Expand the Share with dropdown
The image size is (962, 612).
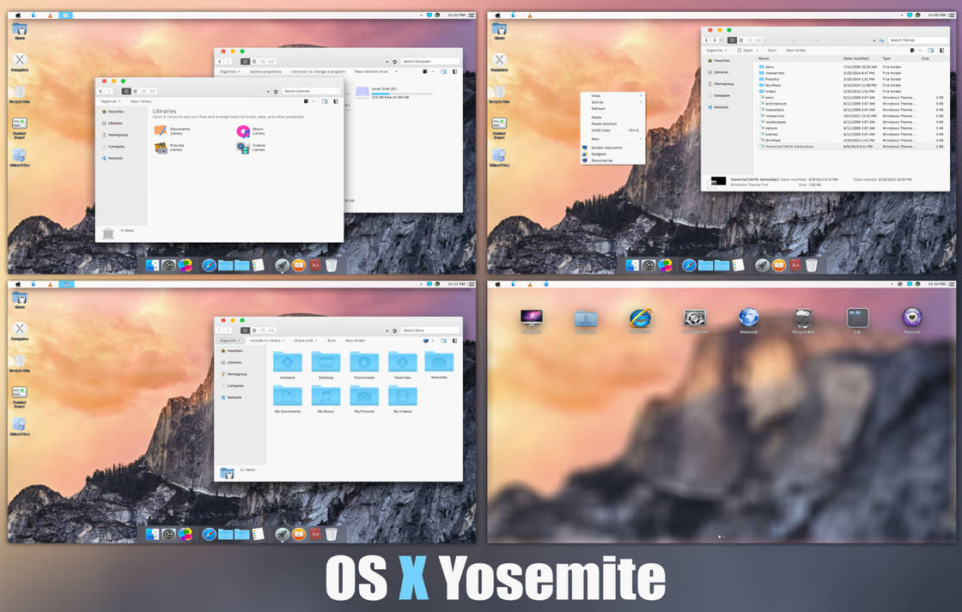tap(307, 341)
